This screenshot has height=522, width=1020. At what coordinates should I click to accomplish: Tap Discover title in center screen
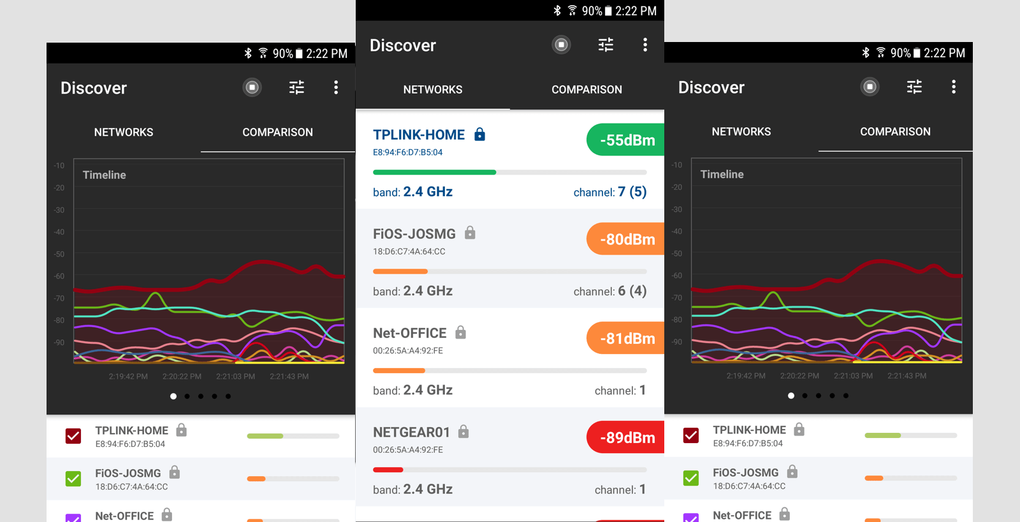pos(403,45)
